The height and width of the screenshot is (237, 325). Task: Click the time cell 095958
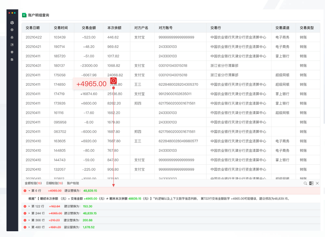pyautogui.click(x=60, y=122)
